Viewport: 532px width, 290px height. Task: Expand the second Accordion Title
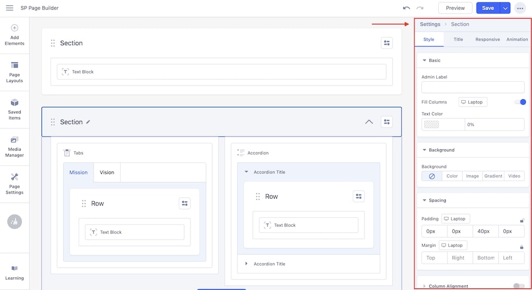246,264
